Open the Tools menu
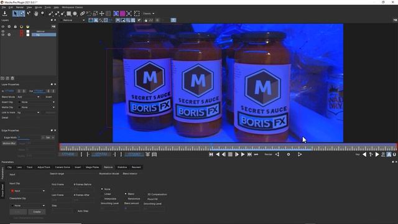Viewport: 398px width, 224px height. [48, 7]
